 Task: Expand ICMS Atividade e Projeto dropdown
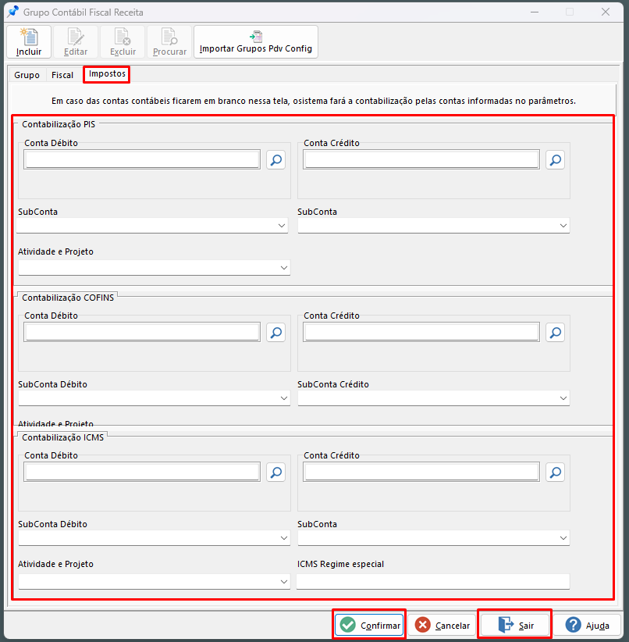click(x=155, y=582)
